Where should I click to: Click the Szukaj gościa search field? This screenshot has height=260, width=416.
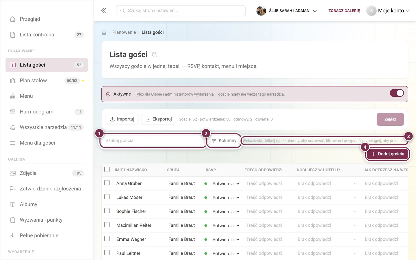(x=153, y=141)
